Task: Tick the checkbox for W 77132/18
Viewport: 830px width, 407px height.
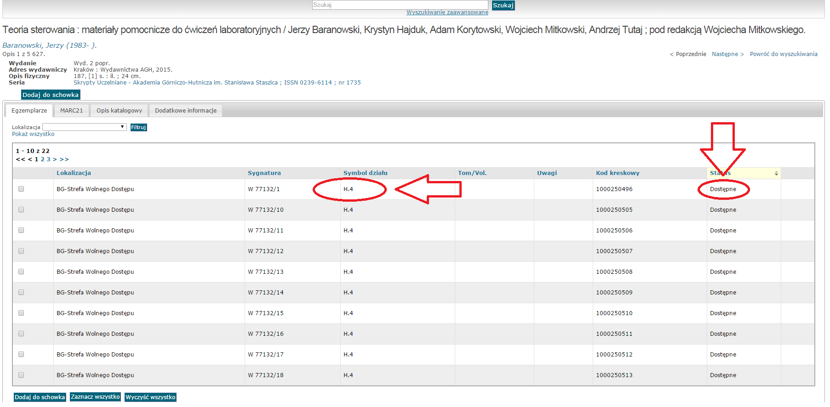Action: click(x=21, y=375)
